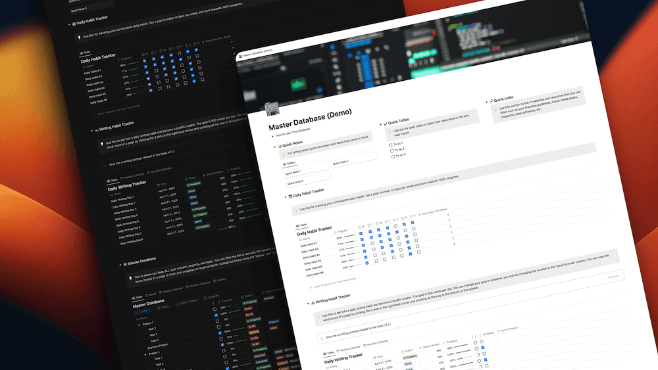Open the Quick Note 2 card in light window
The height and width of the screenshot is (370, 658).
click(354, 160)
